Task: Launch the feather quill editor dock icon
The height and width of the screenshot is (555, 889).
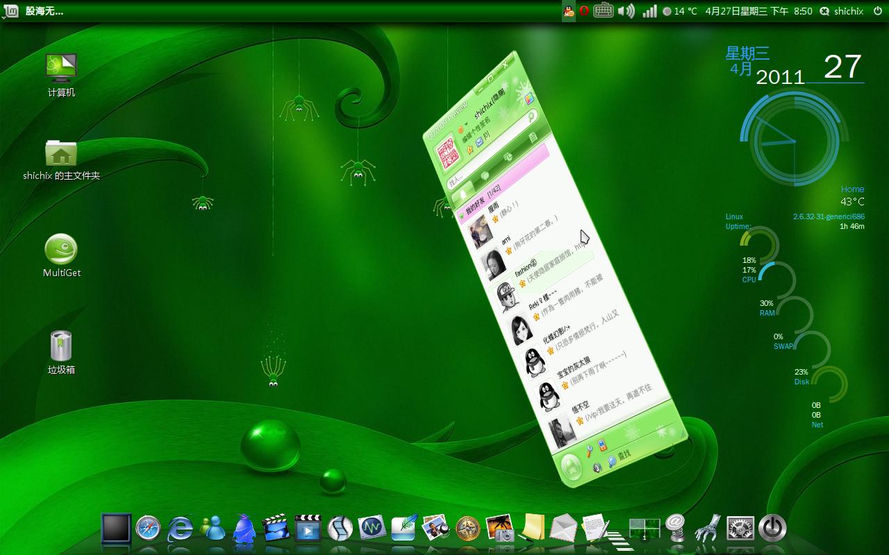Action: tap(404, 528)
